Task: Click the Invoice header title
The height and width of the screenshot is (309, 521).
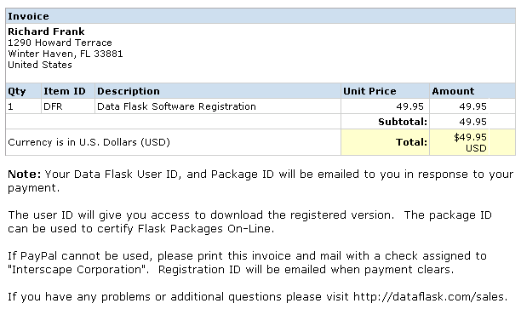Action: pos(28,16)
